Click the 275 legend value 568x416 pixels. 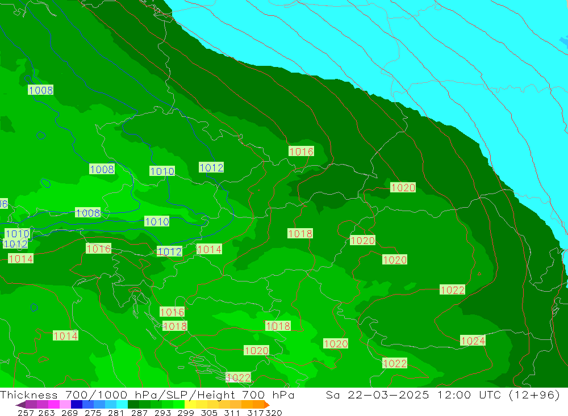tap(93, 413)
